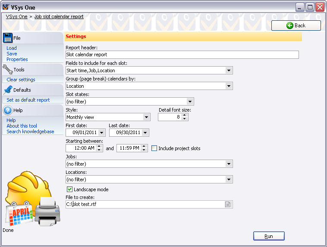Minimize the VSys One window
The image size is (327, 247).
pyautogui.click(x=300, y=7)
